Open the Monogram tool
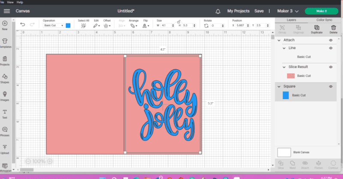 click(x=5, y=166)
